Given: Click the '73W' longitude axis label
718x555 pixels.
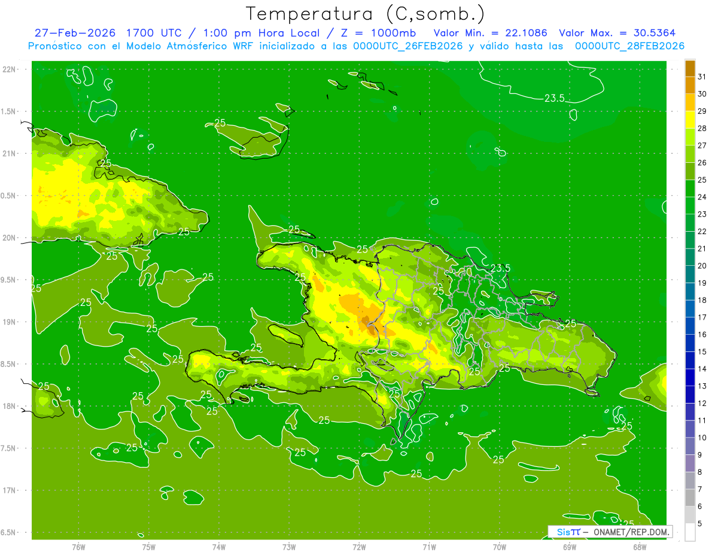Looking at the screenshot, I should 289,547.
